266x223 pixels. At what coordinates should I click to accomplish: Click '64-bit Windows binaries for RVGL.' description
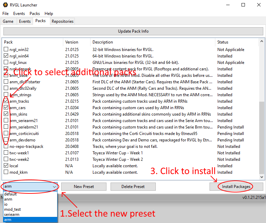(x=123, y=56)
